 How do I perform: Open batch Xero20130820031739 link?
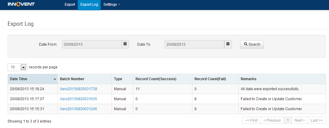click(78, 89)
